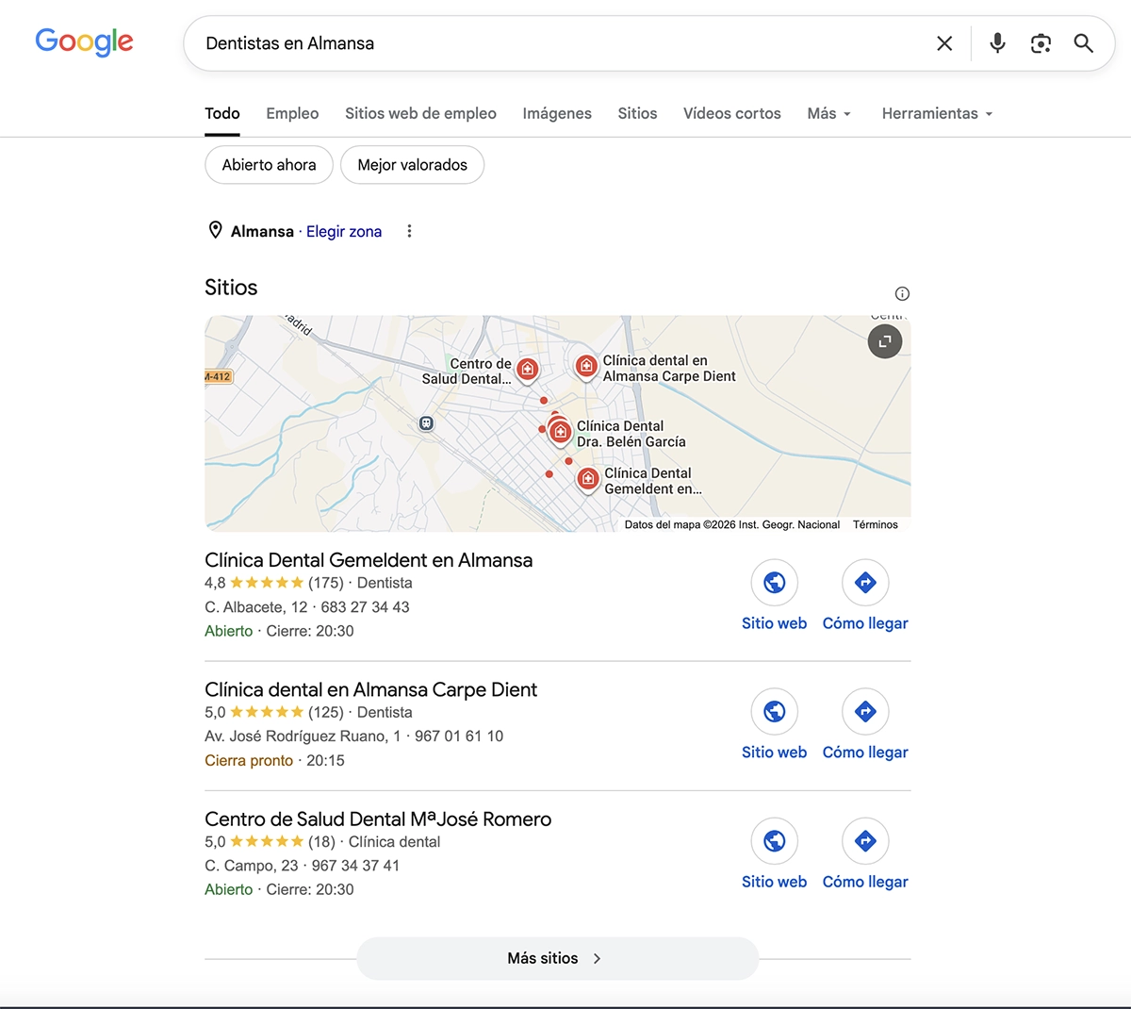This screenshot has height=1009, width=1131.
Task: Click the Términos link on the map
Action: 876,524
